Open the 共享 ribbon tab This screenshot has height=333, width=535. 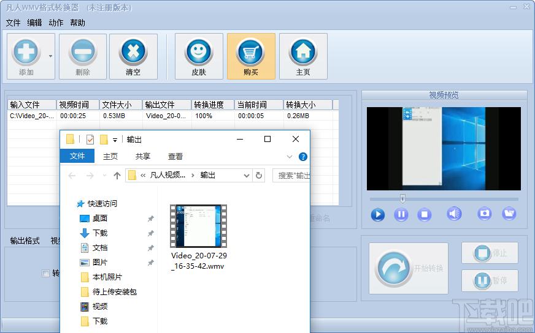[142, 156]
